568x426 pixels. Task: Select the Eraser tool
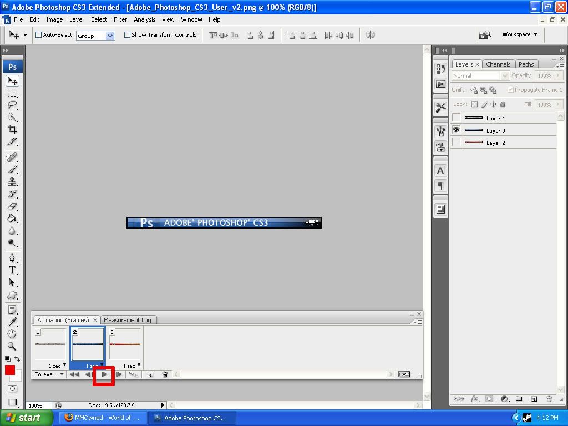pos(12,206)
